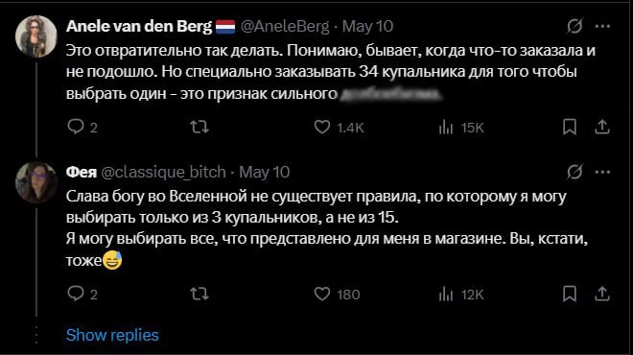Screen dimensions: 633x355
Task: Open Anele van den Berg's avatar
Action: click(x=36, y=36)
